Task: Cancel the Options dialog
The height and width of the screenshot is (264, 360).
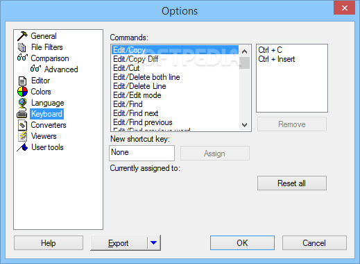Action: pyautogui.click(x=314, y=243)
